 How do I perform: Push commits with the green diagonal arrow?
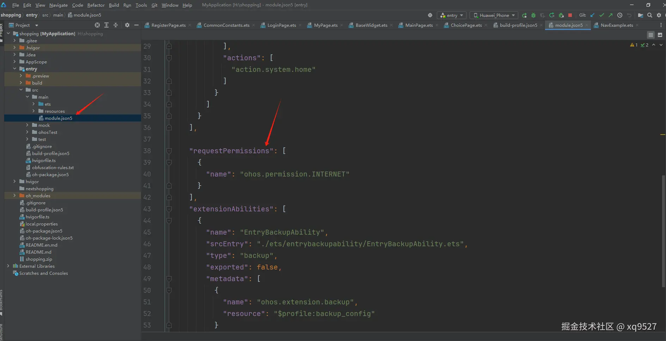(x=610, y=15)
